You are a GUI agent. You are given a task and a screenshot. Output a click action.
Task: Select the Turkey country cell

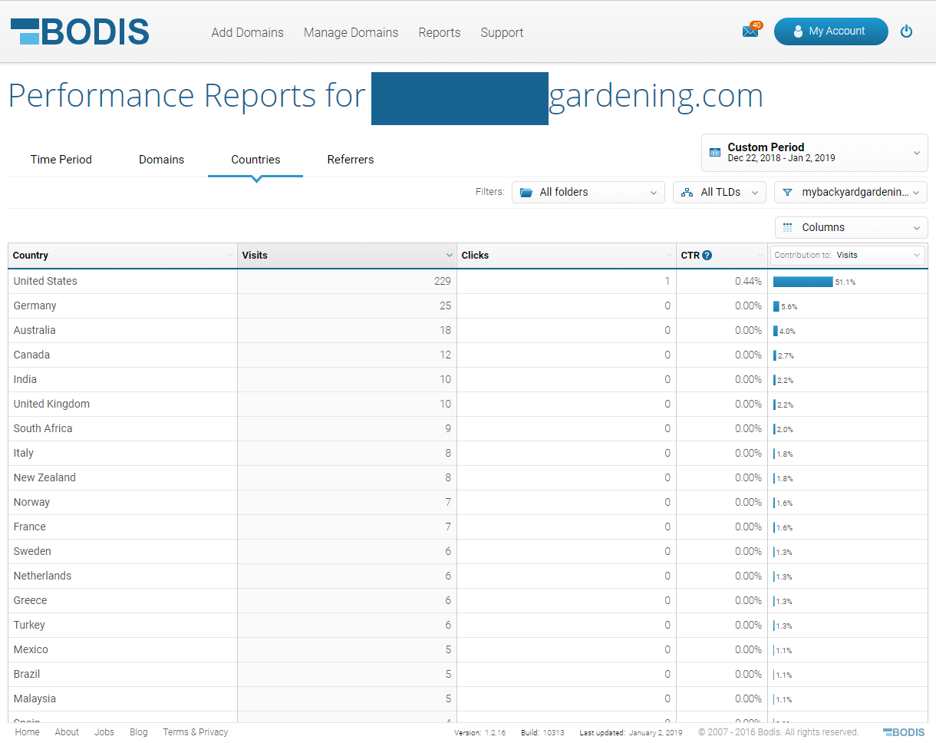(123, 626)
